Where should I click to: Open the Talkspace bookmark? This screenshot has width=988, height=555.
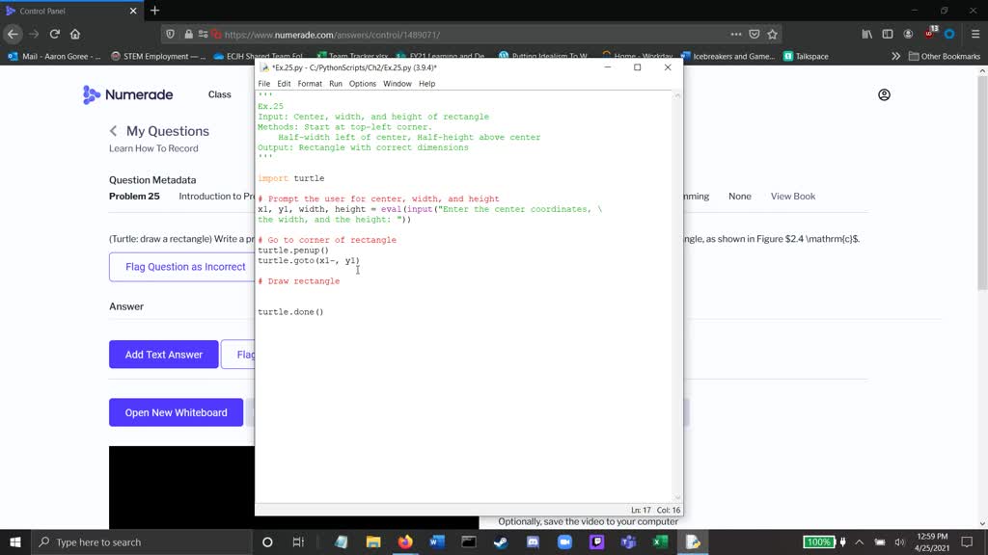coord(806,56)
